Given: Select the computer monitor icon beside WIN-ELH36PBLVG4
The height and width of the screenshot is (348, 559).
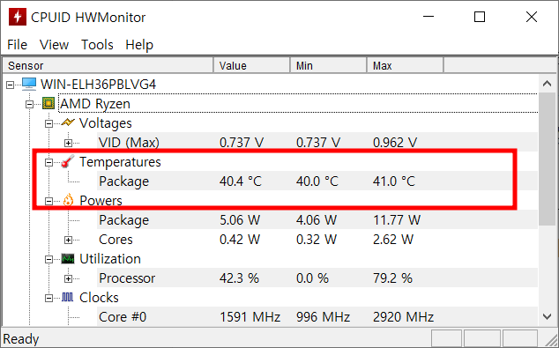Looking at the screenshot, I should pyautogui.click(x=29, y=85).
